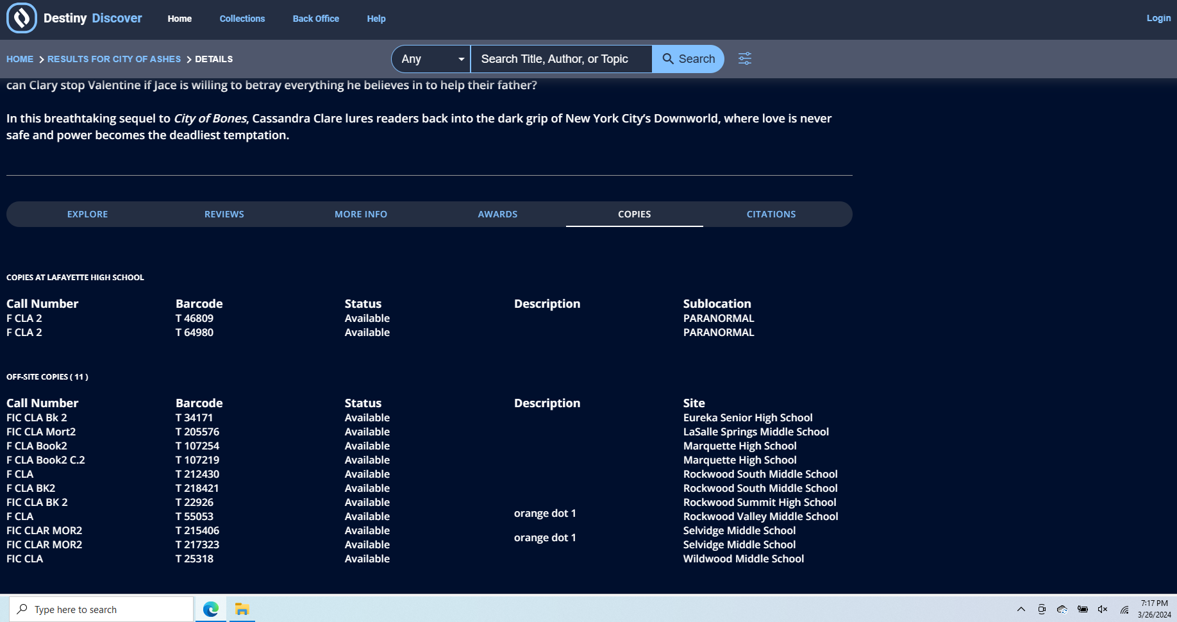Click site Eureka Senior High School
Screen dimensions: 1177x622
(747, 417)
